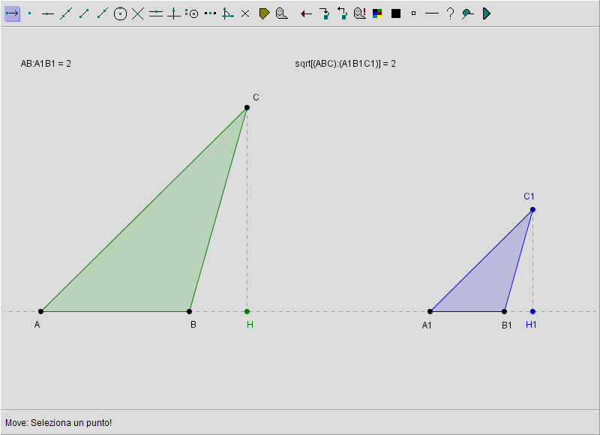
Task: Select point A1 of the blue triangle
Action: tap(430, 311)
